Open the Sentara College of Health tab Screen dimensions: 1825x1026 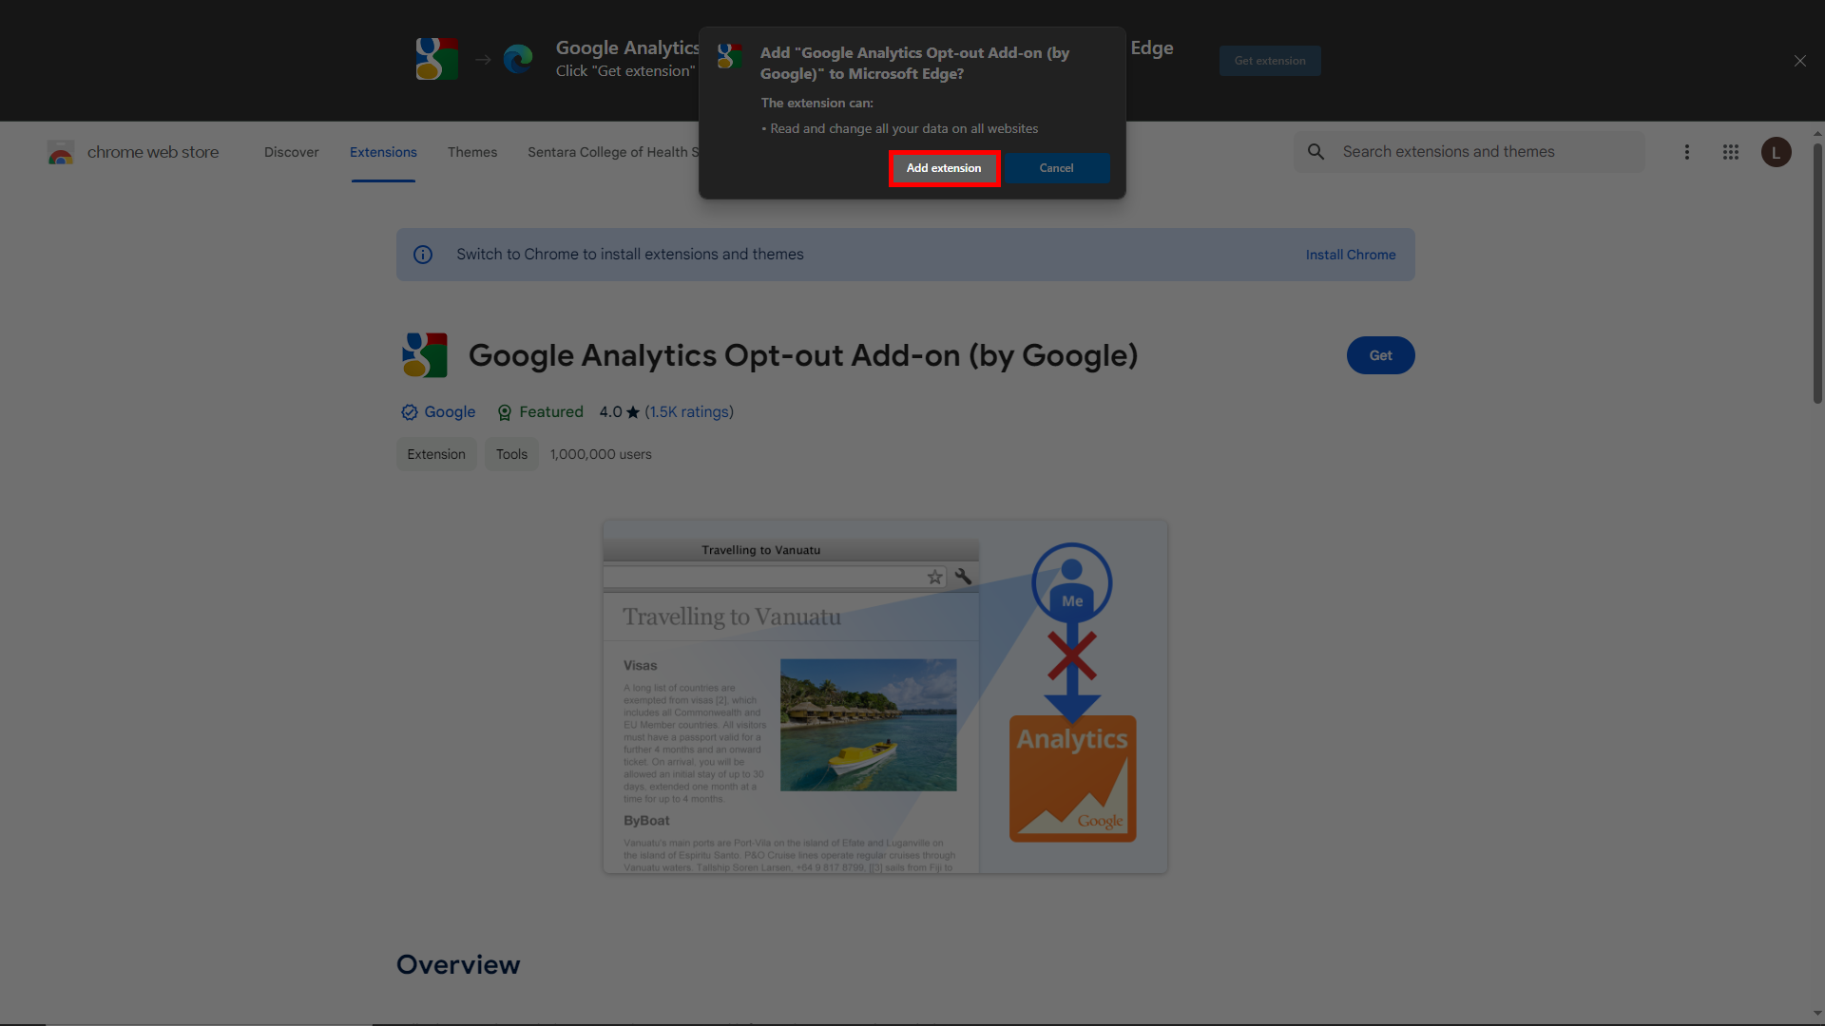pyautogui.click(x=613, y=152)
